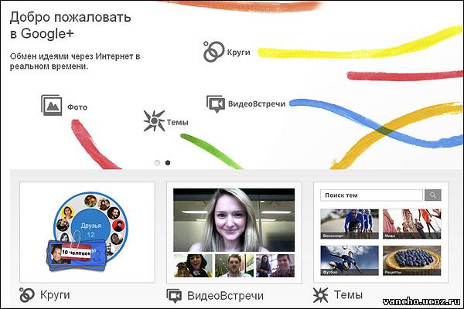Click the magnifier search button in Поиск тем
Viewport: 464px width, 309px height.
point(432,195)
